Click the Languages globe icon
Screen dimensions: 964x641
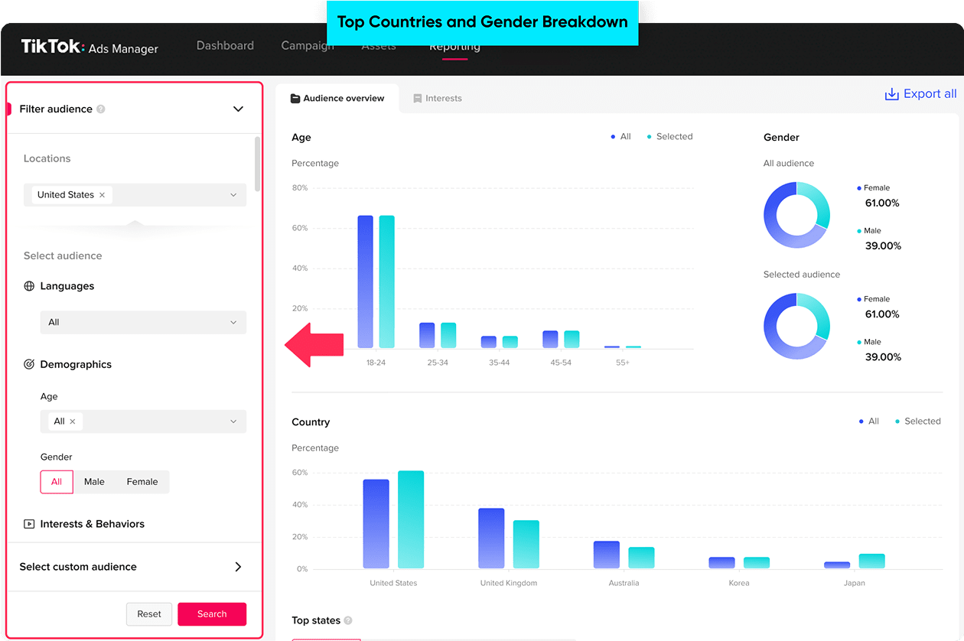click(x=29, y=286)
